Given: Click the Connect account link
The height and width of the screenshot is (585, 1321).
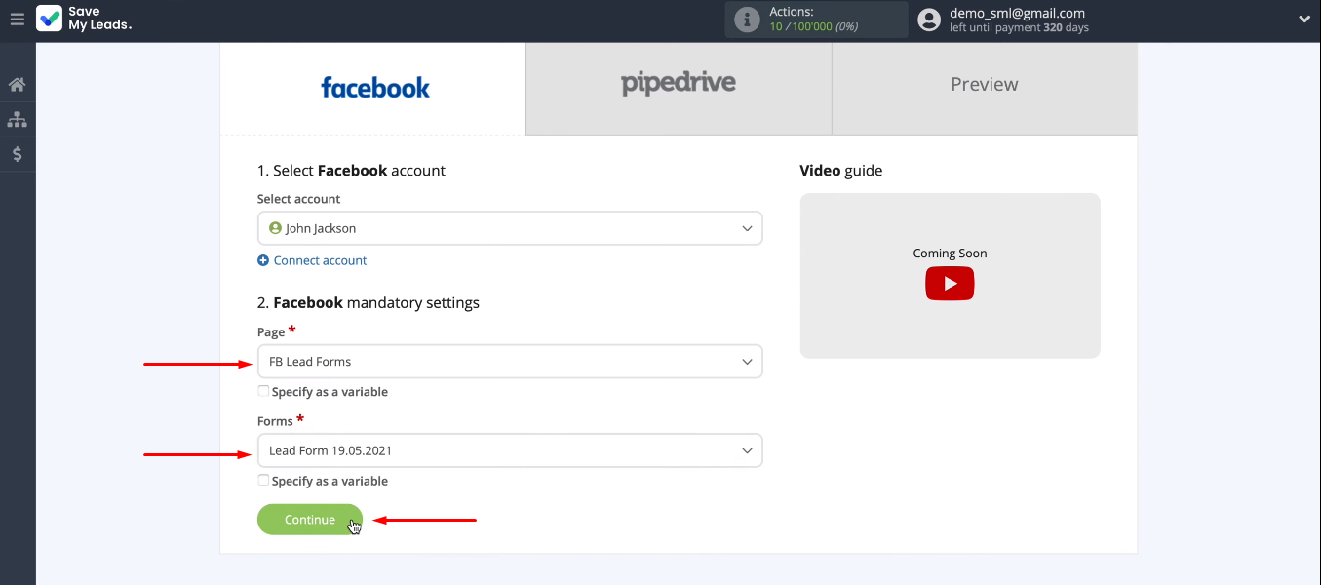Looking at the screenshot, I should coord(320,260).
